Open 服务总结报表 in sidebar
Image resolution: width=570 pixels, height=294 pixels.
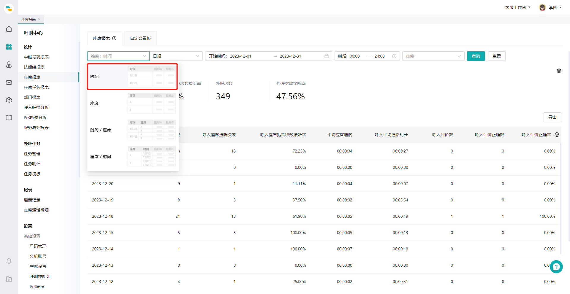pos(36,128)
